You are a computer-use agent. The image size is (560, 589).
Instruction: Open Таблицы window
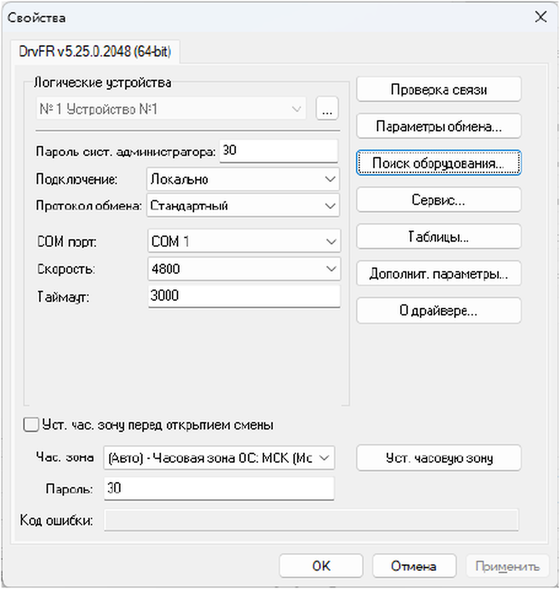(438, 237)
